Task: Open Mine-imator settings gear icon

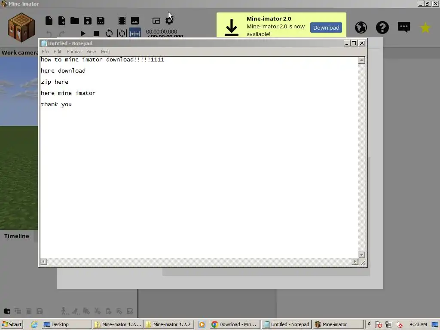Action: [x=169, y=21]
